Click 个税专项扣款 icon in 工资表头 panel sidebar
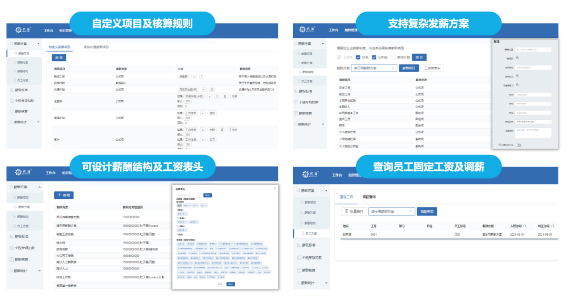Image resolution: width=569 pixels, height=300 pixels. pyautogui.click(x=12, y=248)
